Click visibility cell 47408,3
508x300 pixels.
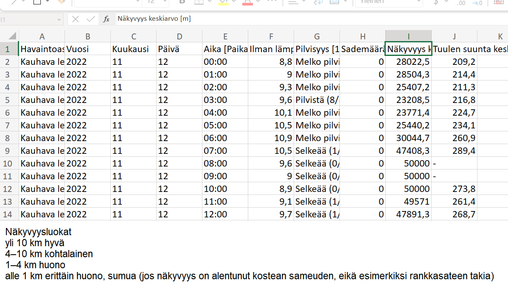tap(409, 151)
